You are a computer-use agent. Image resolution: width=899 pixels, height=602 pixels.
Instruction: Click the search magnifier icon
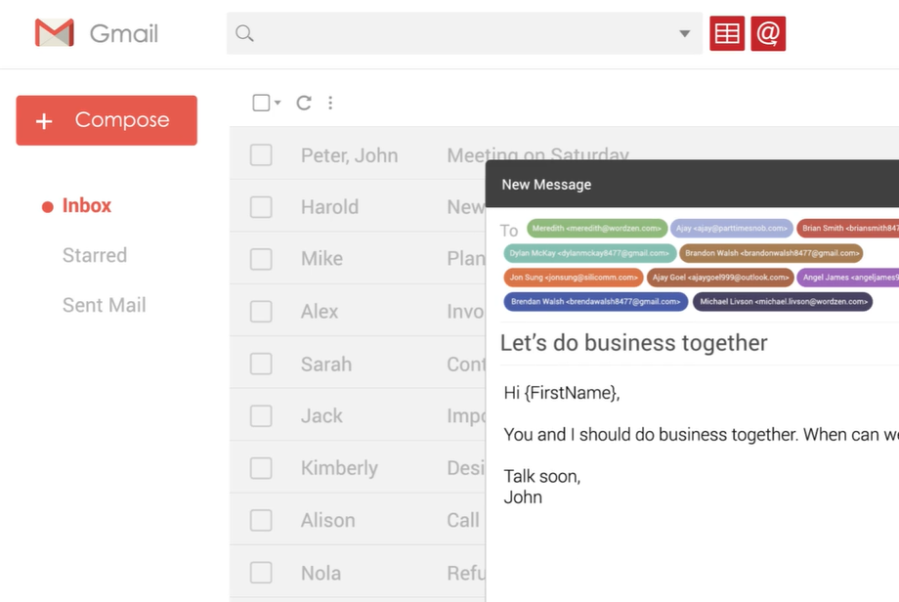(242, 32)
